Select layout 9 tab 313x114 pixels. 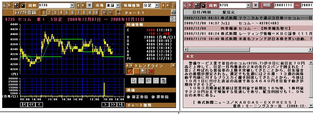(x=90, y=13)
